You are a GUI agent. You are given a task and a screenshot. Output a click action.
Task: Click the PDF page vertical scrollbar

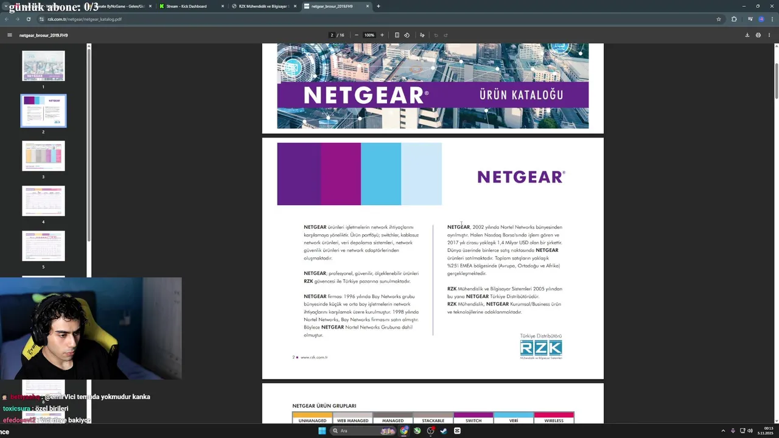776,81
